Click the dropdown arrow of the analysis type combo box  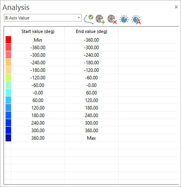tap(79, 18)
